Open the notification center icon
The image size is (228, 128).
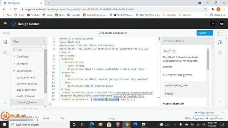click(222, 124)
